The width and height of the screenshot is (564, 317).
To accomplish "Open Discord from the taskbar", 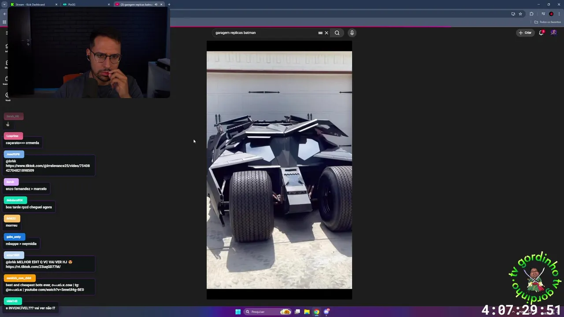I will [326, 312].
